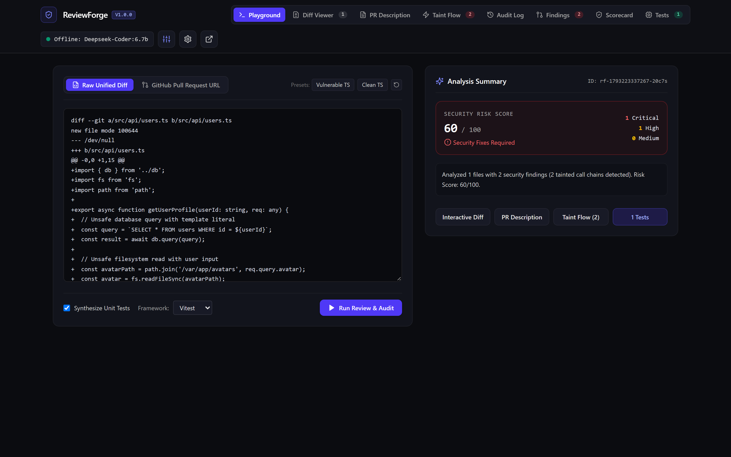The height and width of the screenshot is (457, 731).
Task: Click the Taint Flow (2) button
Action: coord(580,217)
